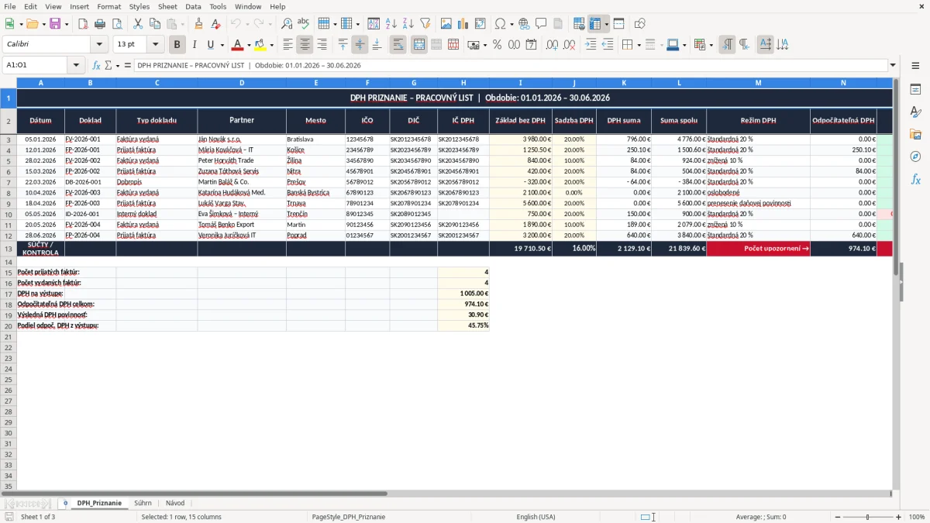Open the File menu
Viewport: 930px width, 523px height.
tap(10, 6)
